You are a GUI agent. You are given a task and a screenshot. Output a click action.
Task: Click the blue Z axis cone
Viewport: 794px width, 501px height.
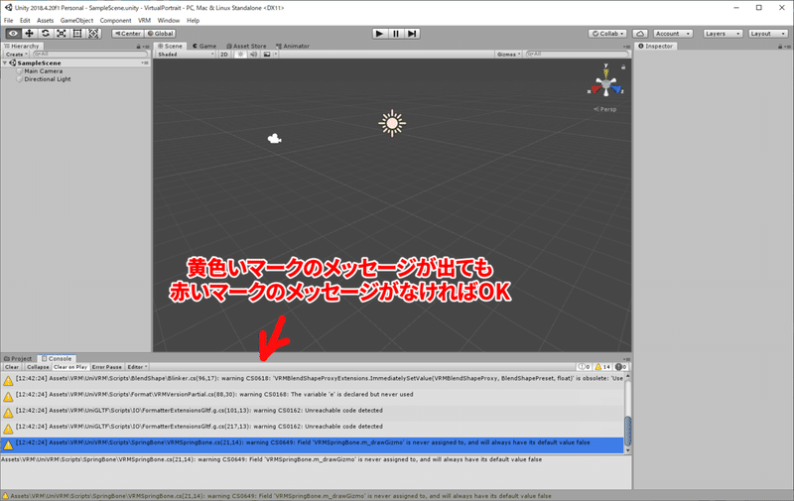(615, 89)
